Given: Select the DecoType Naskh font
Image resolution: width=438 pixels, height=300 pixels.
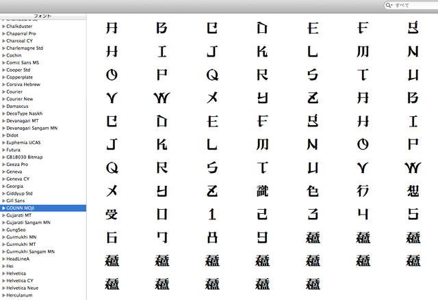Looking at the screenshot, I should pos(25,113).
